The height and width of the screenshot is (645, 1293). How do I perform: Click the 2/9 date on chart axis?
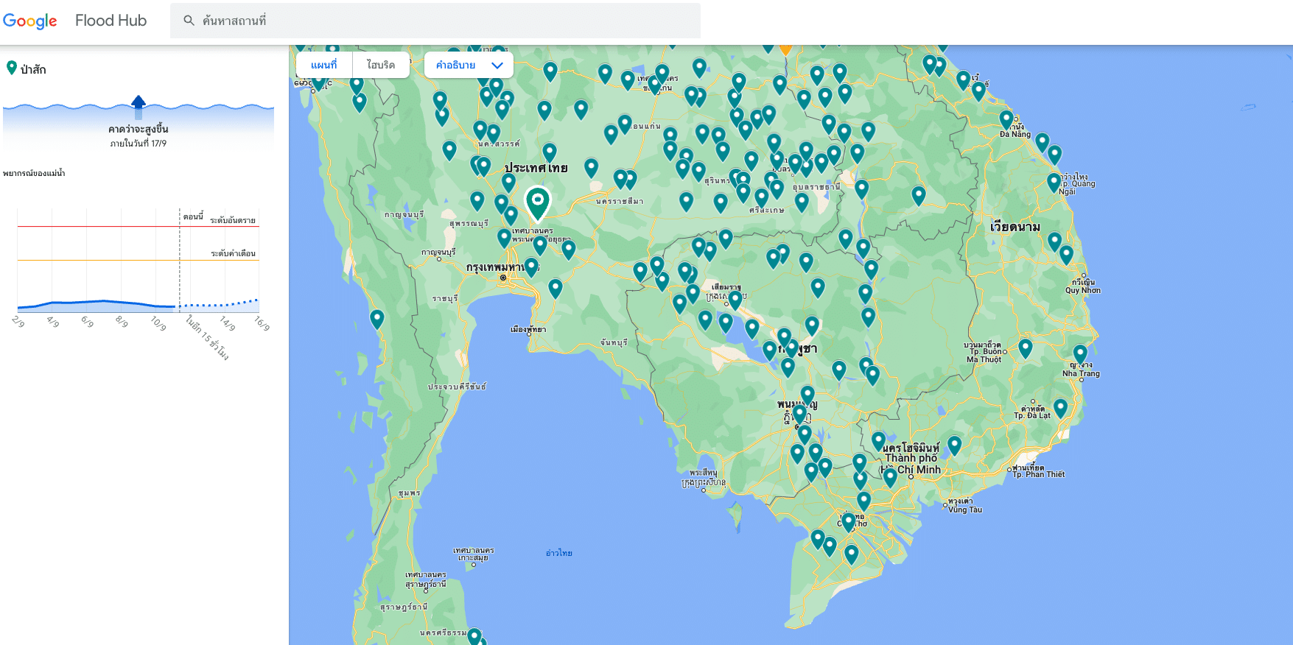(x=18, y=321)
